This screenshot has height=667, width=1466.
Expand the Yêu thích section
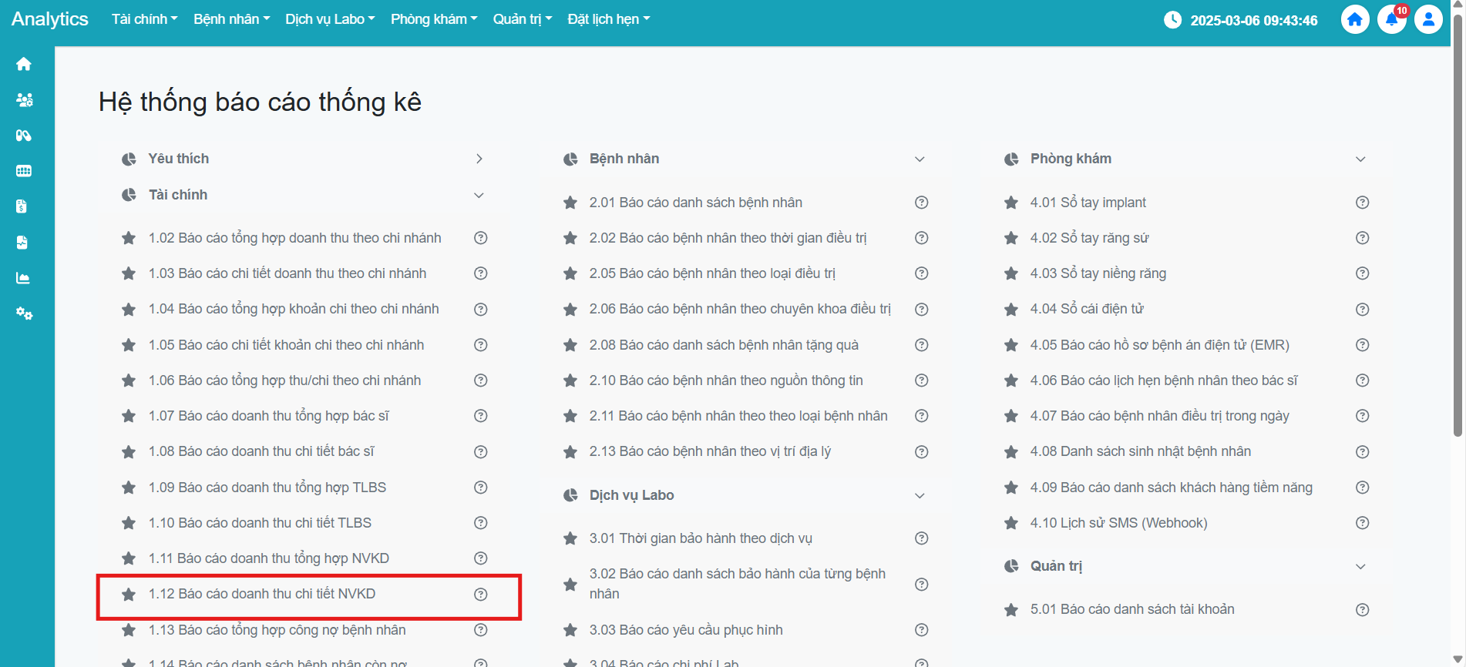(479, 159)
